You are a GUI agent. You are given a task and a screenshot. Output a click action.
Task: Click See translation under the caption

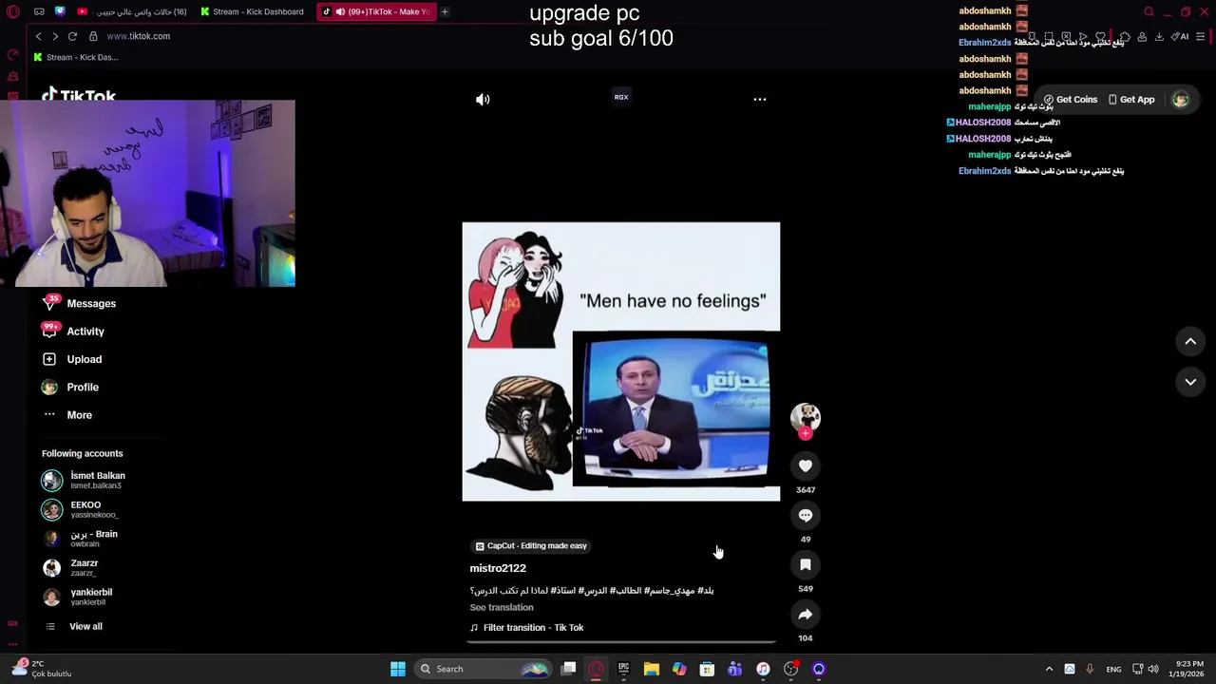coord(502,607)
